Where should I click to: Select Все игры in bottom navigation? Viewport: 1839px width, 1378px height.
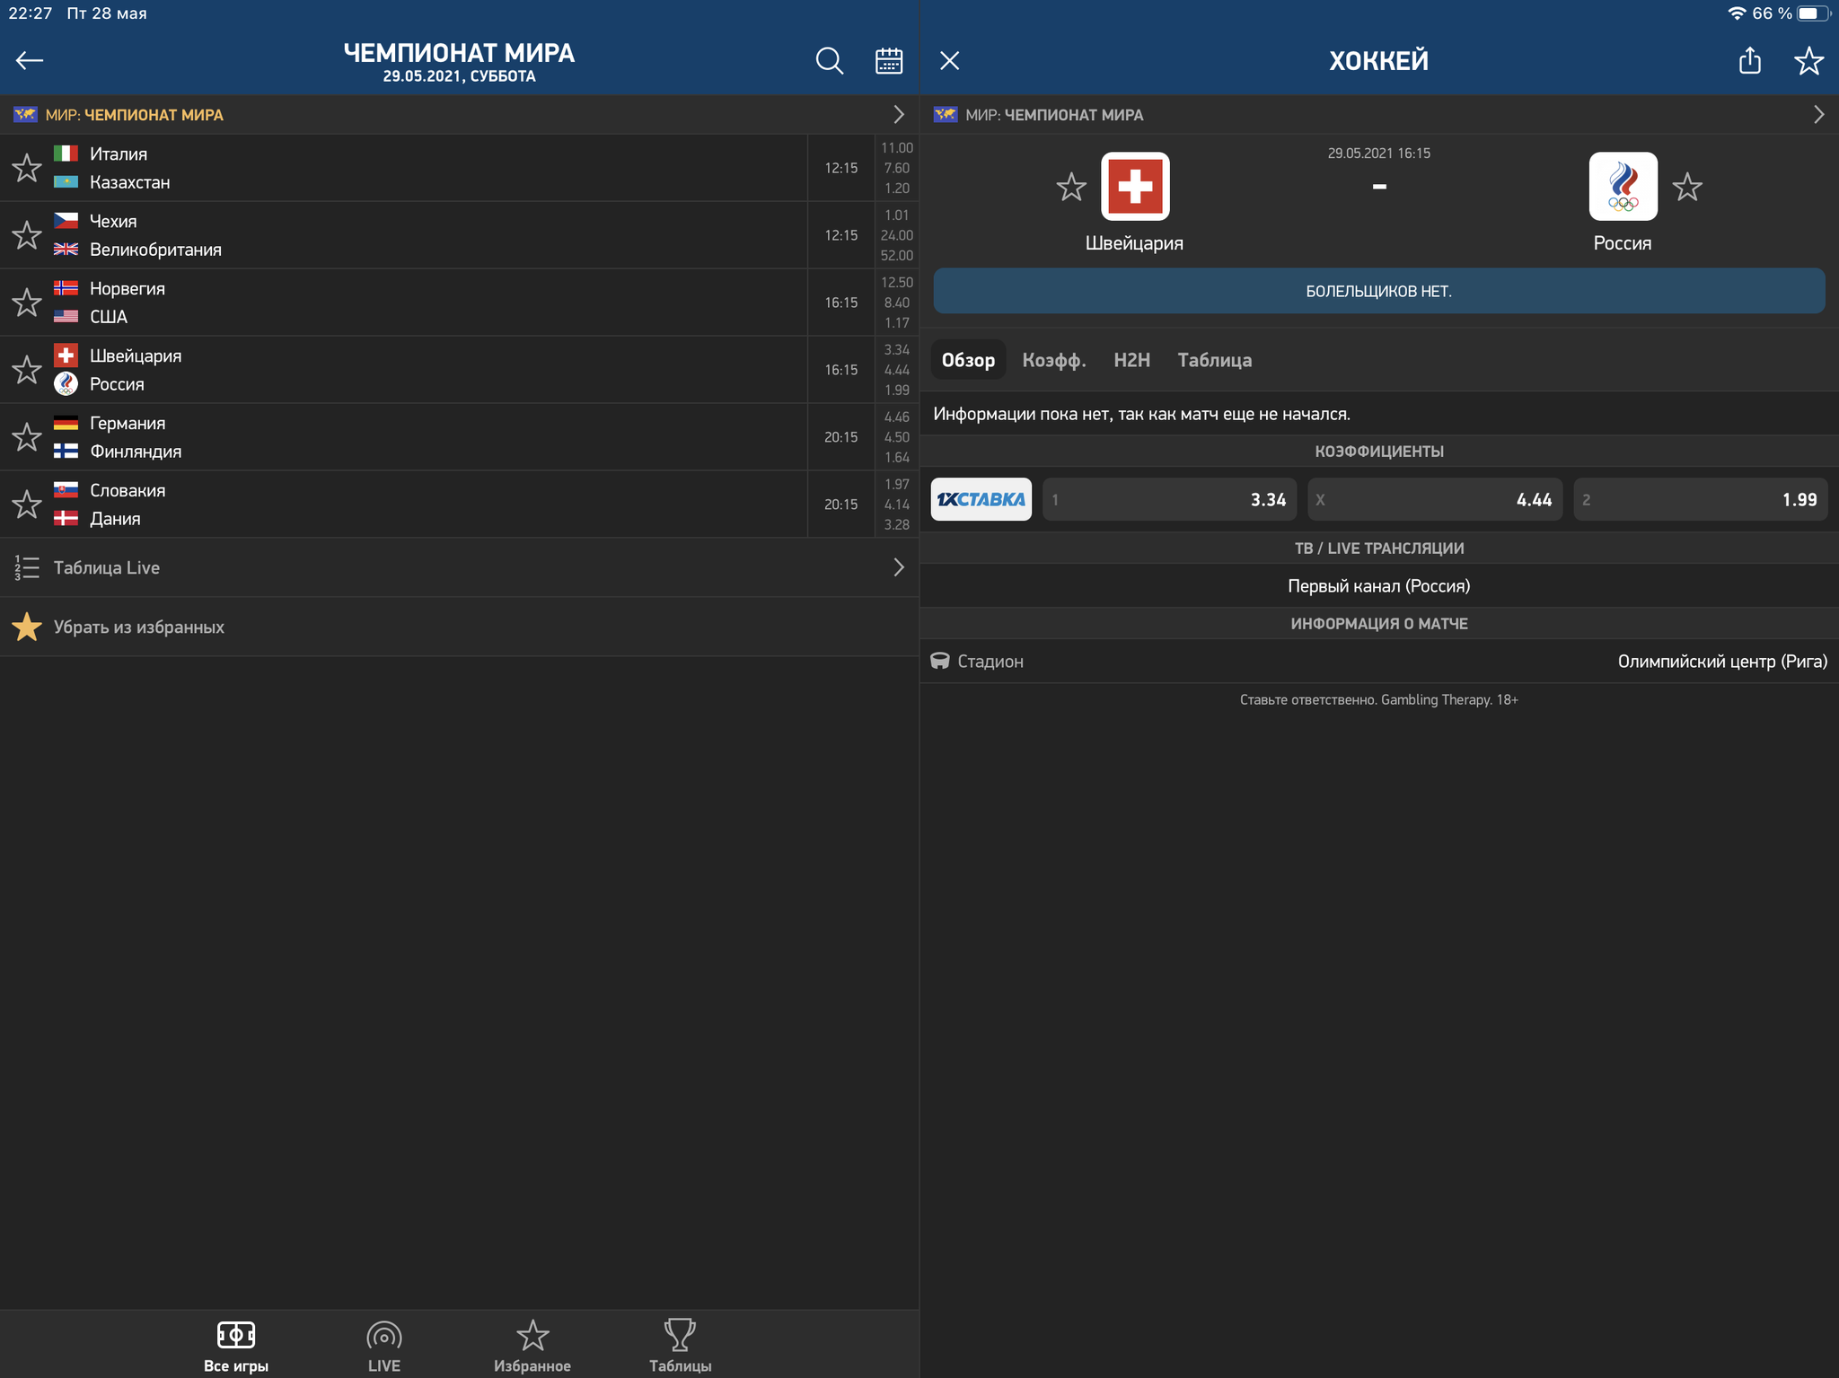[x=236, y=1346]
